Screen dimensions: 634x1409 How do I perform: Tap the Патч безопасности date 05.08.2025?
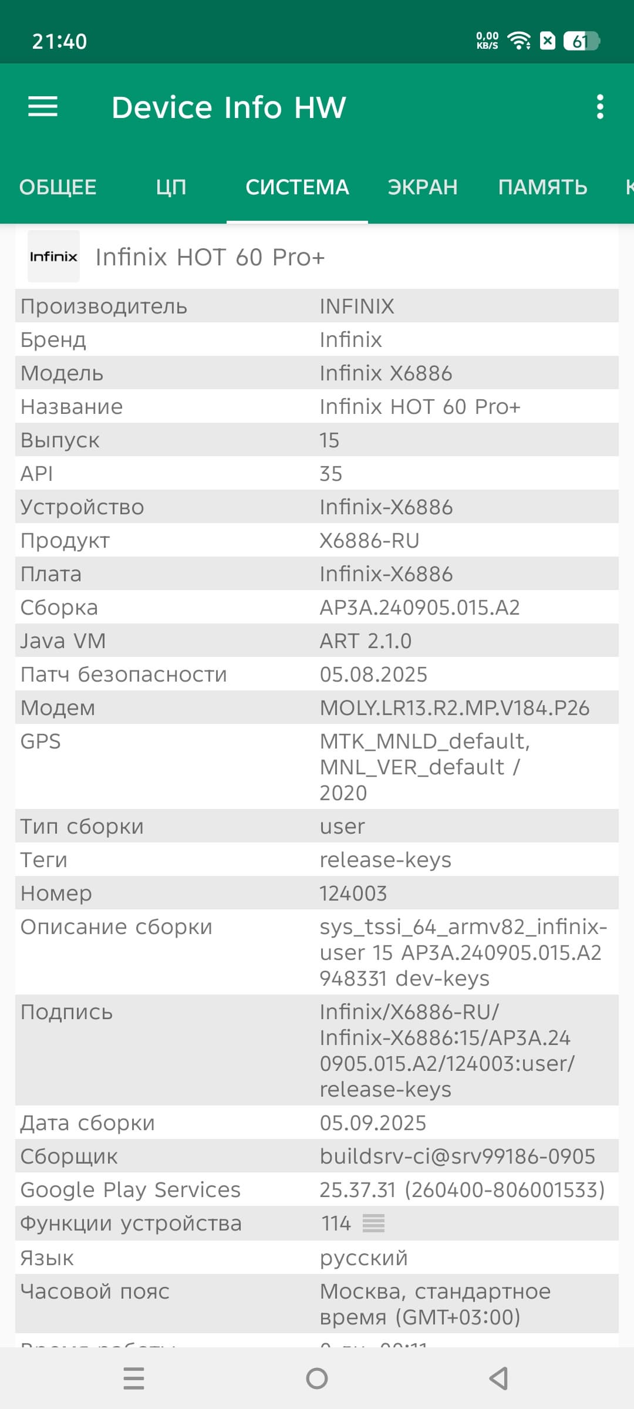[x=373, y=675]
